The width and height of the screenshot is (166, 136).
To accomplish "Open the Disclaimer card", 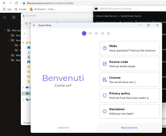I will click(x=129, y=111).
